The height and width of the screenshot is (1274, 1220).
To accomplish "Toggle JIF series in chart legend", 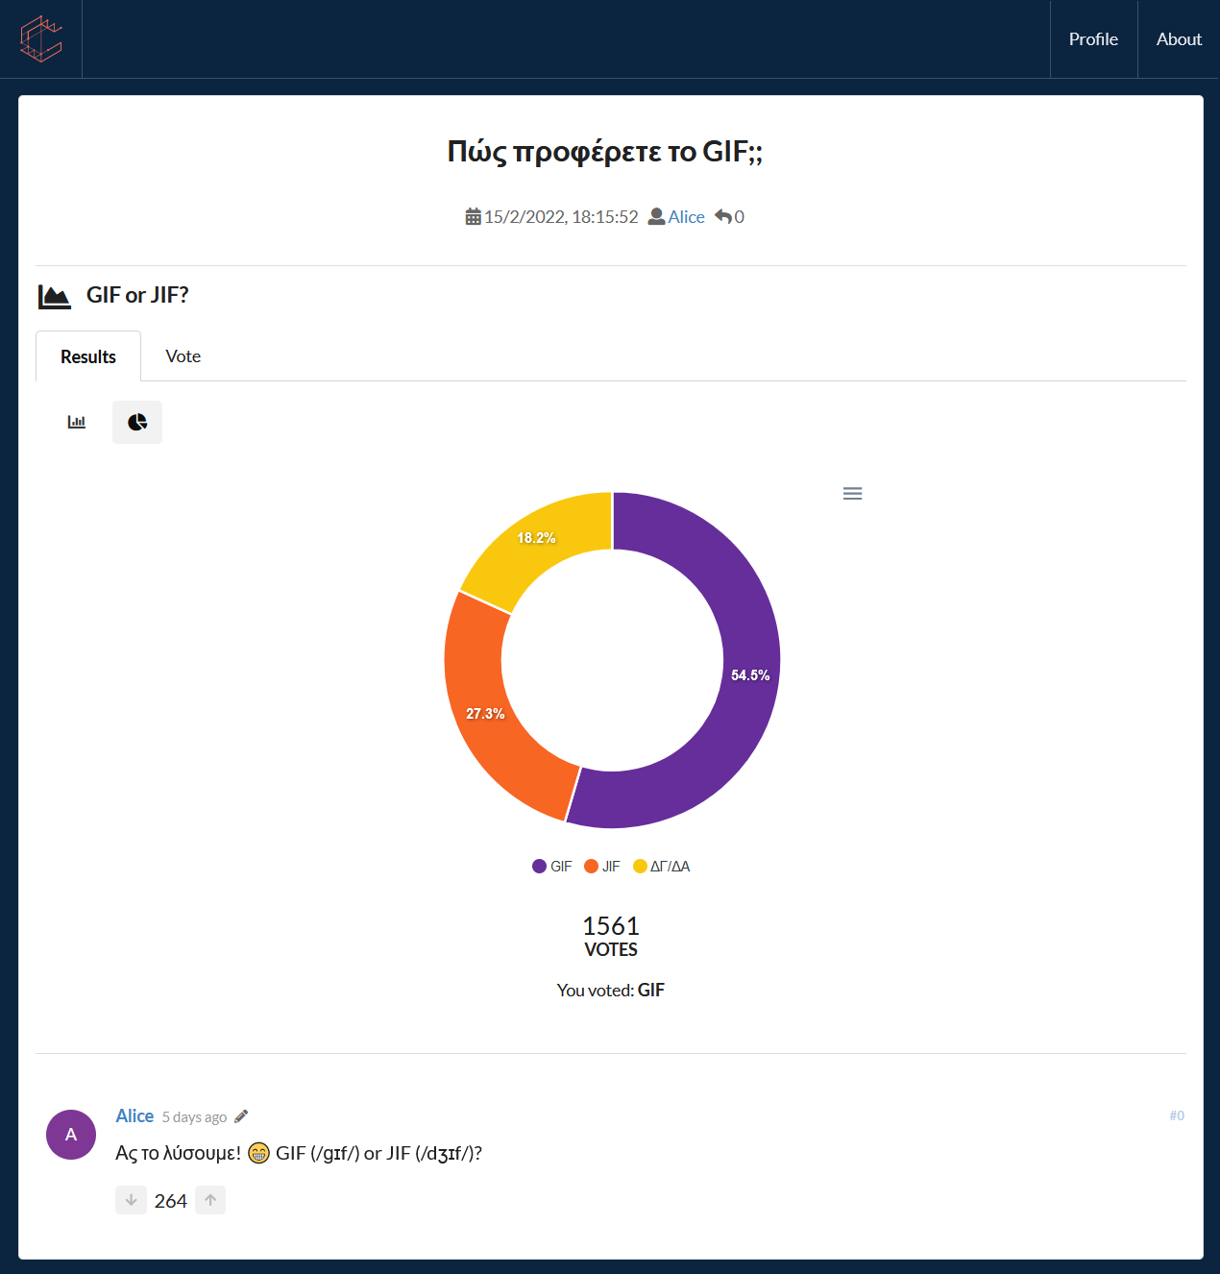I will tap(602, 866).
